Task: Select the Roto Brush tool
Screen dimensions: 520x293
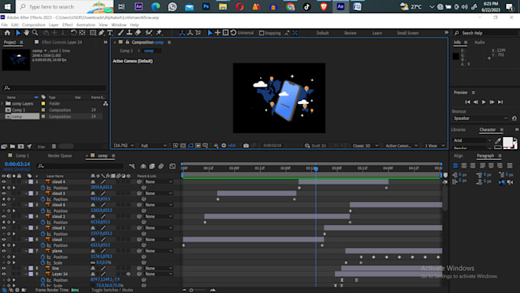Action: (x=149, y=33)
